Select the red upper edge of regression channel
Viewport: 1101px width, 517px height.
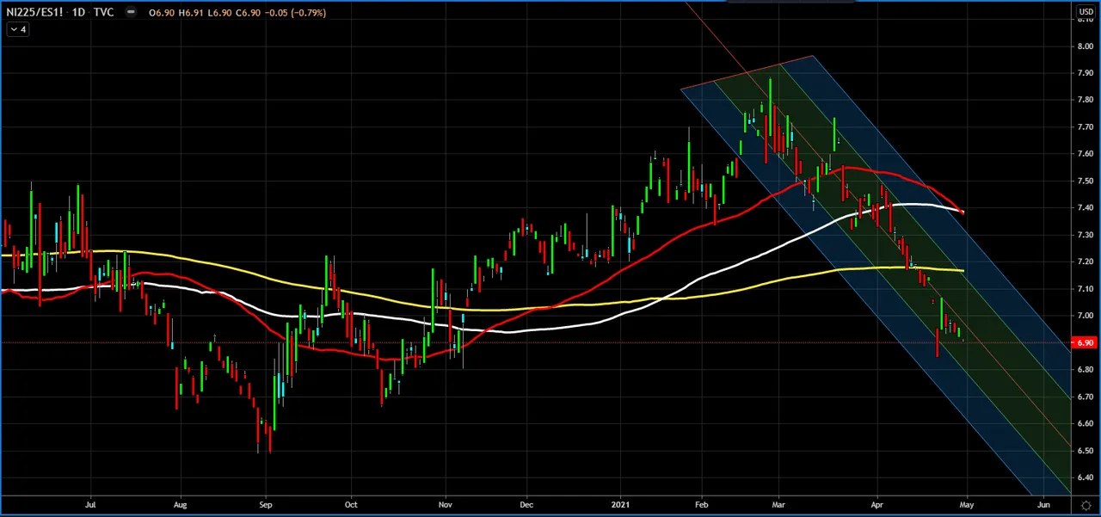click(747, 72)
